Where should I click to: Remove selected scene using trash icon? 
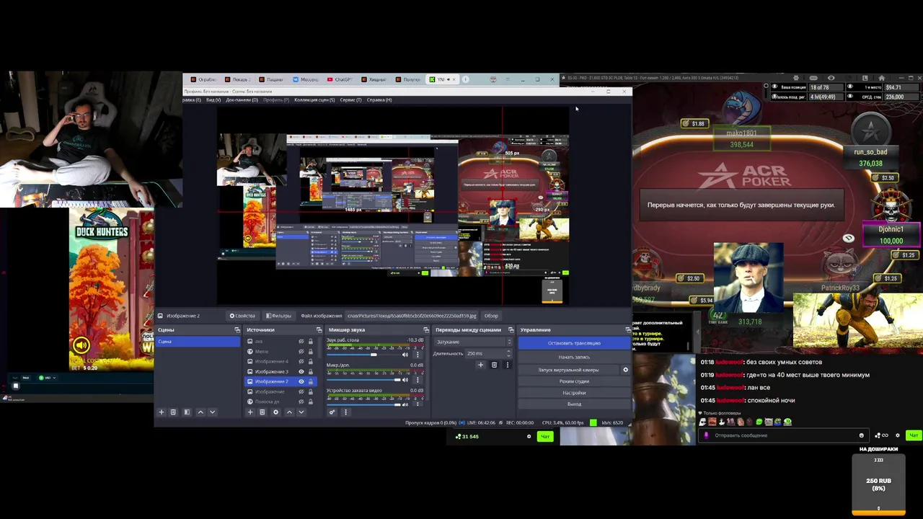coord(173,412)
